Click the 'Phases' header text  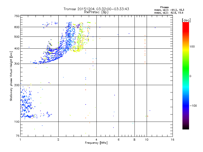[164, 7]
